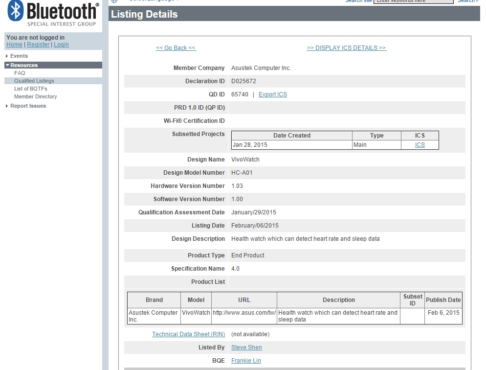This screenshot has width=486, height=370.
Task: Open the FAQ page
Action: [20, 73]
